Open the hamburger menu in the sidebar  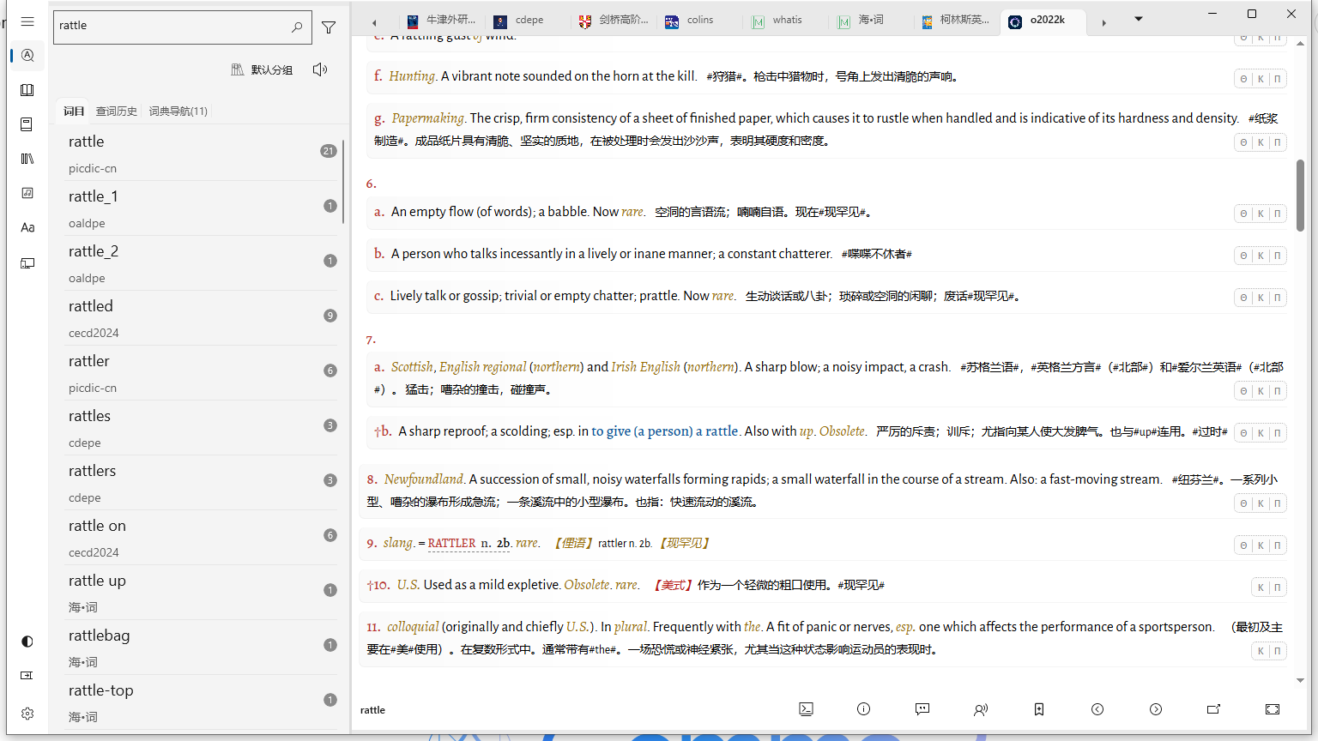pyautogui.click(x=27, y=21)
